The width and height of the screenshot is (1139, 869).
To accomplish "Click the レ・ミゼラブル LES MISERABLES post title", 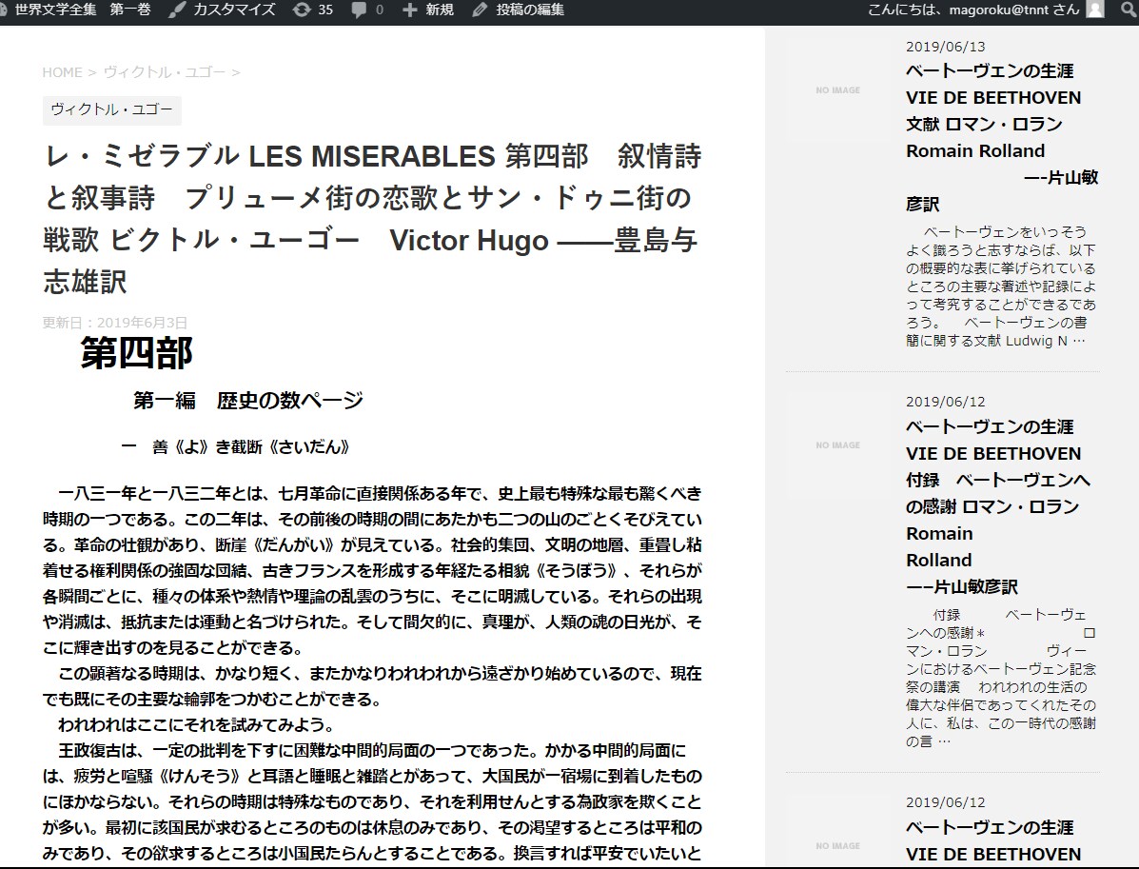I will (372, 219).
